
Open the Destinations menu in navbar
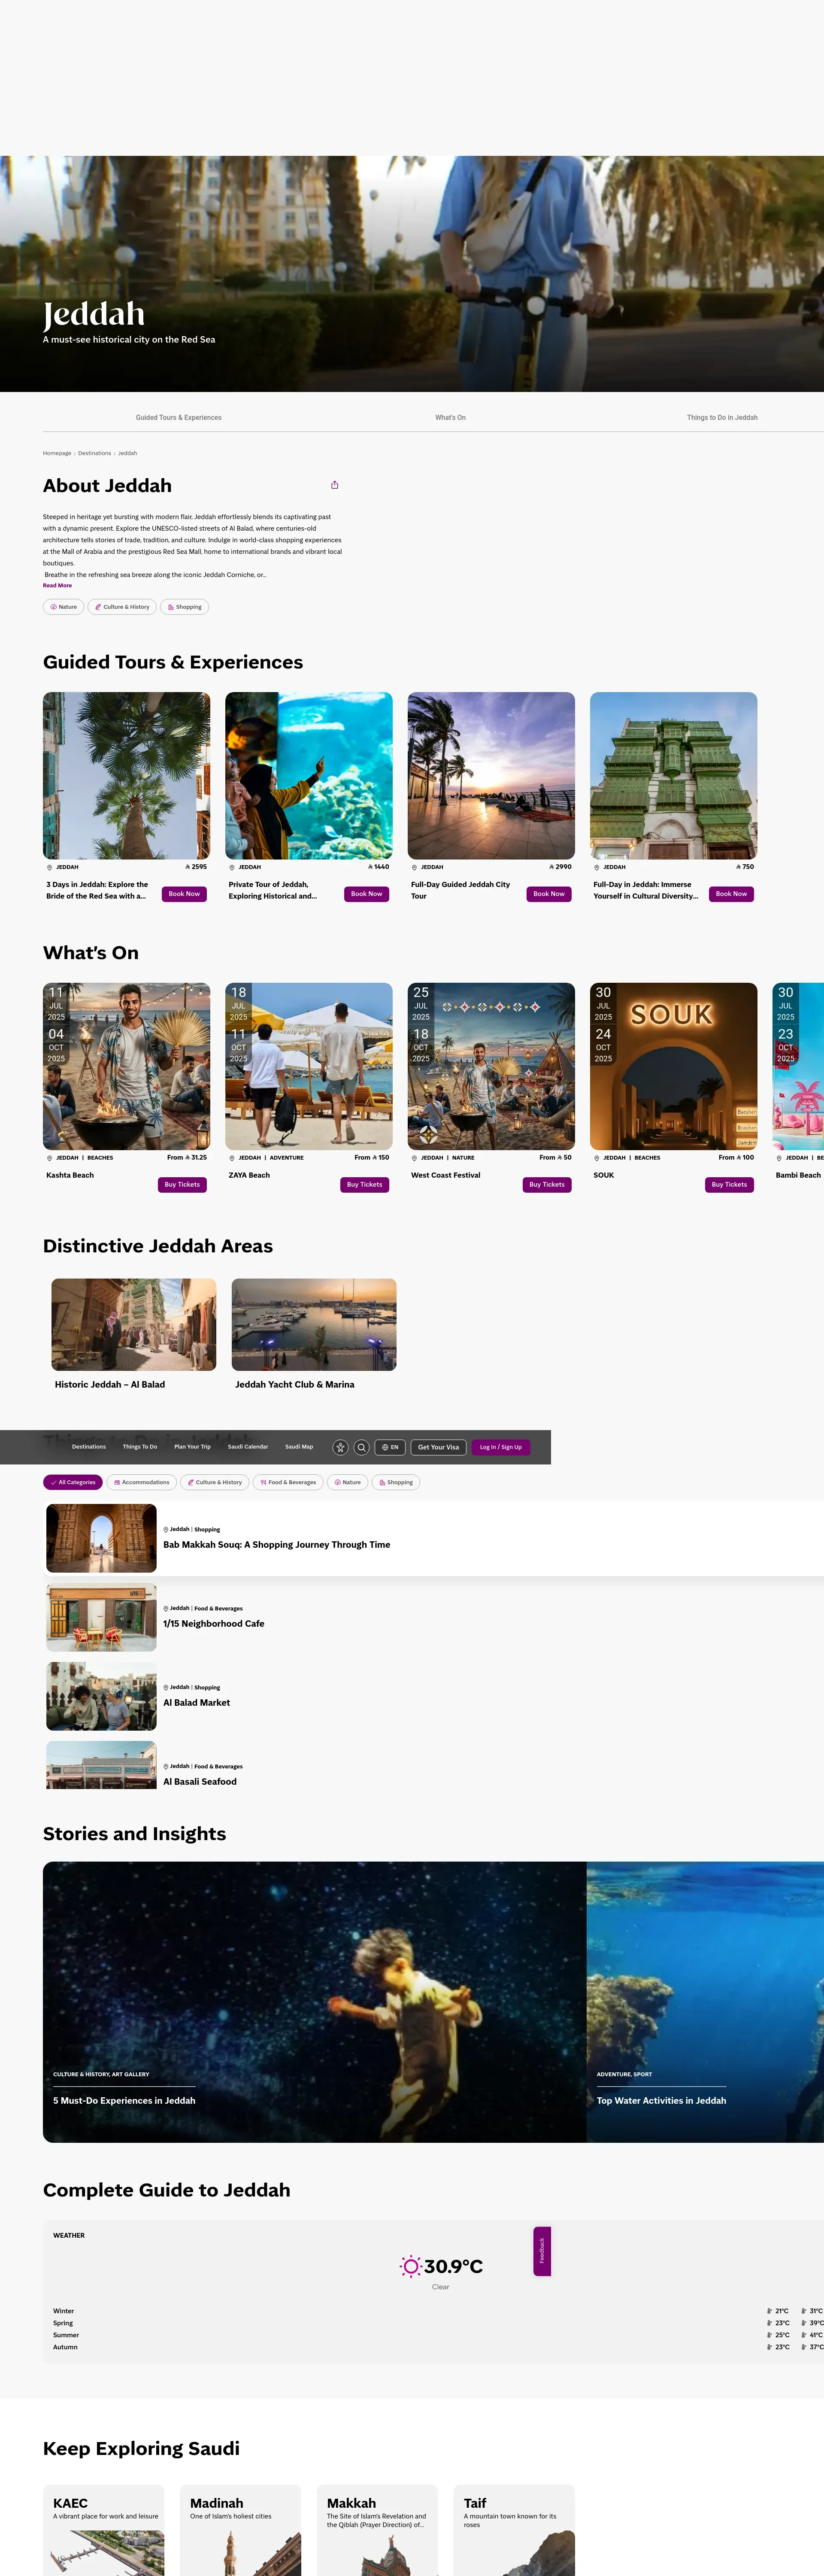click(89, 1446)
